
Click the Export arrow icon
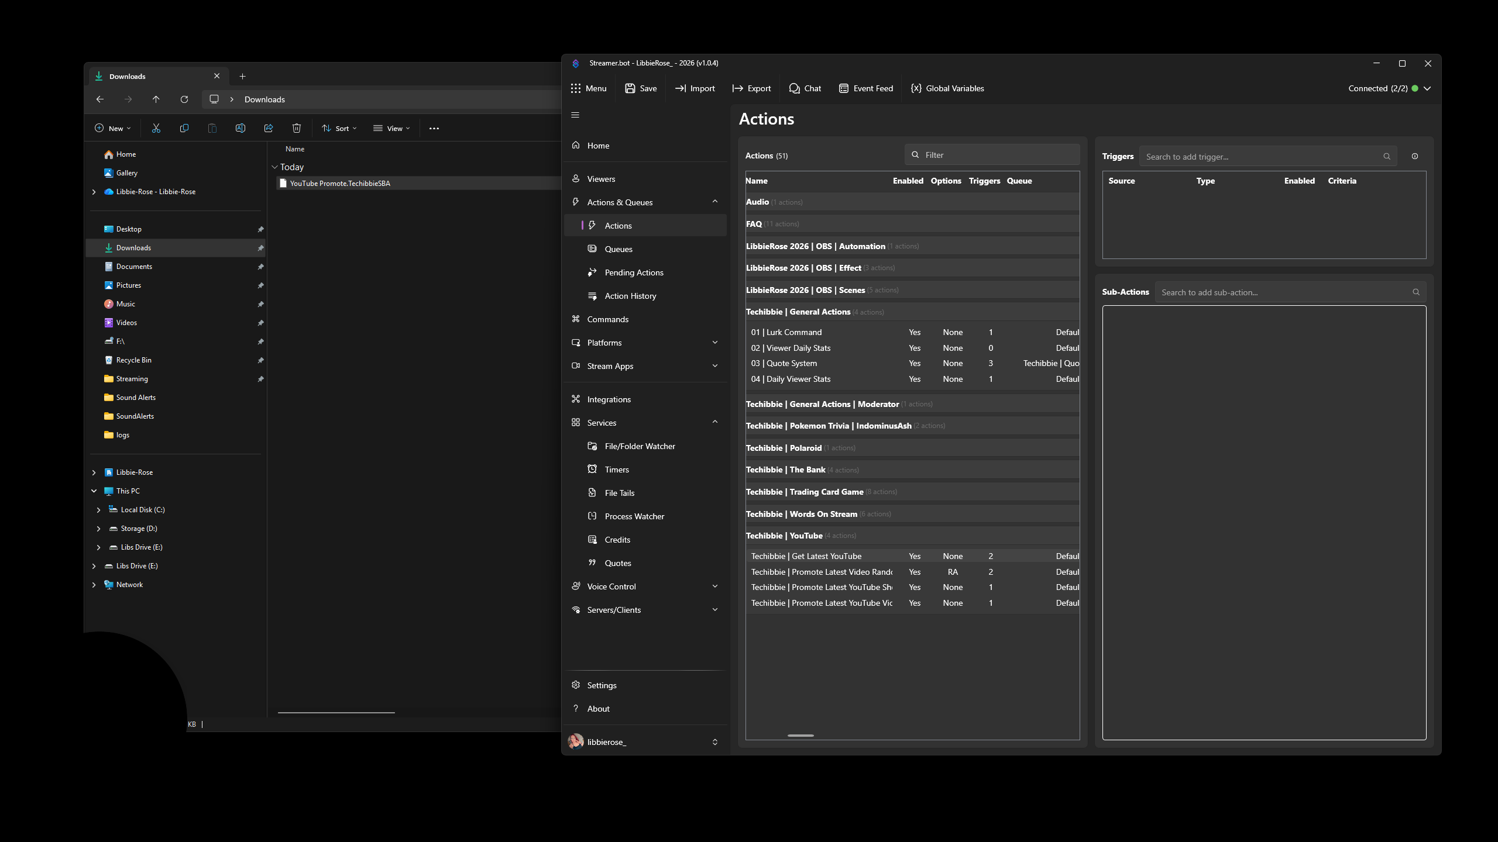point(737,88)
